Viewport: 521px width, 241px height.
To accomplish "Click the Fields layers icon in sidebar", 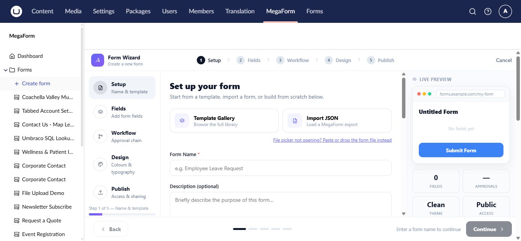I will (x=100, y=112).
